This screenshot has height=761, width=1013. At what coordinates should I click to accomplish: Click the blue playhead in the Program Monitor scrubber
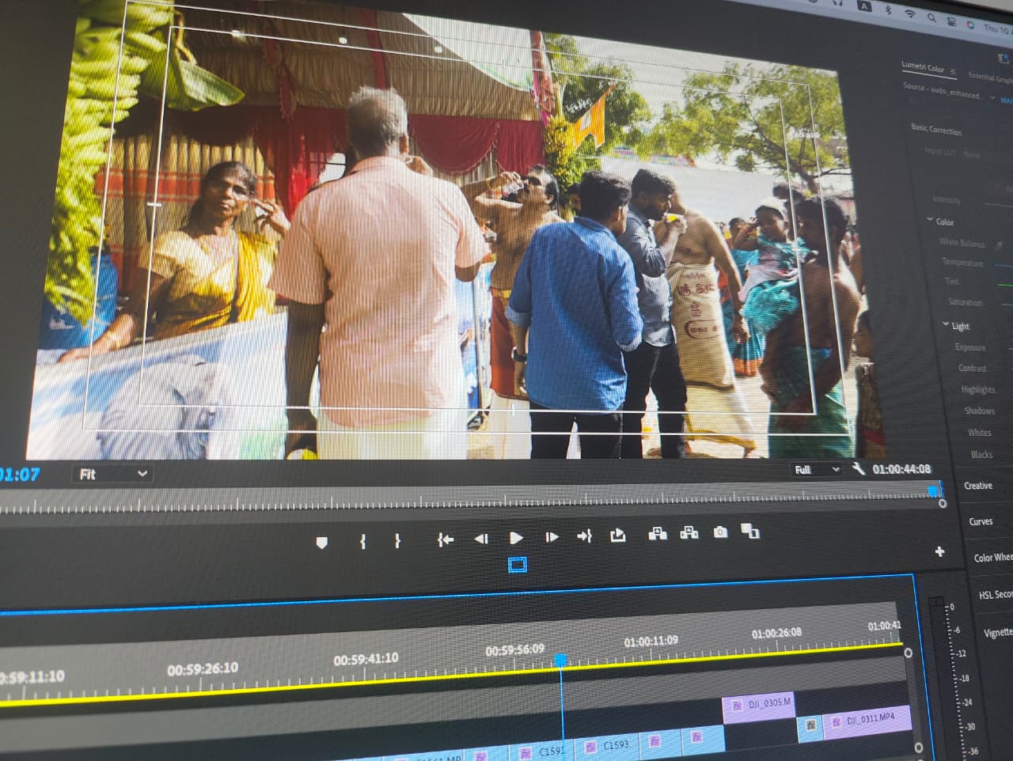coord(933,491)
